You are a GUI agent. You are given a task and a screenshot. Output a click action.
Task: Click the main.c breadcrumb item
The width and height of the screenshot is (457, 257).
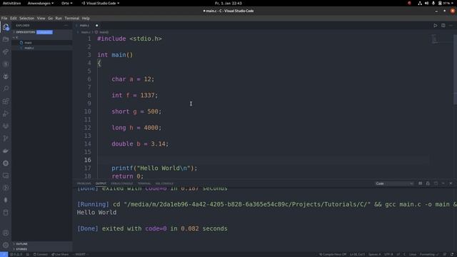pos(86,32)
